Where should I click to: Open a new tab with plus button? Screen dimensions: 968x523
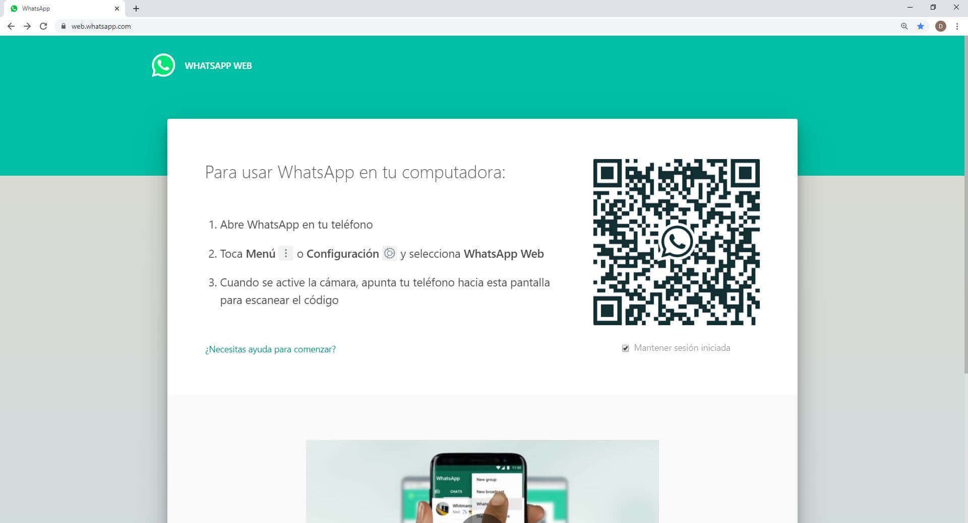tap(136, 9)
